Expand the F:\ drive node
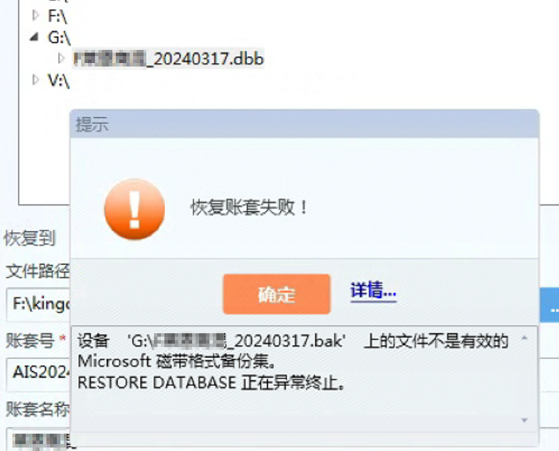Viewport: 559px width, 451px height. click(x=35, y=15)
